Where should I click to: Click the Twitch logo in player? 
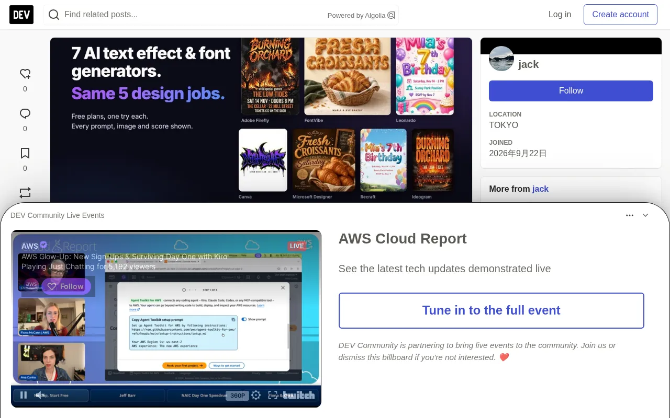point(299,395)
